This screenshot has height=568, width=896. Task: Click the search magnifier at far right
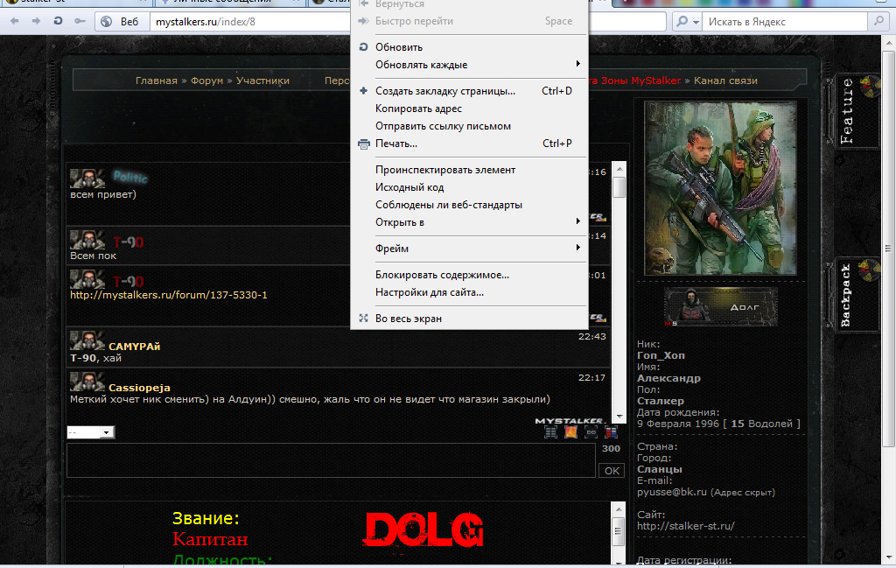[x=878, y=22]
